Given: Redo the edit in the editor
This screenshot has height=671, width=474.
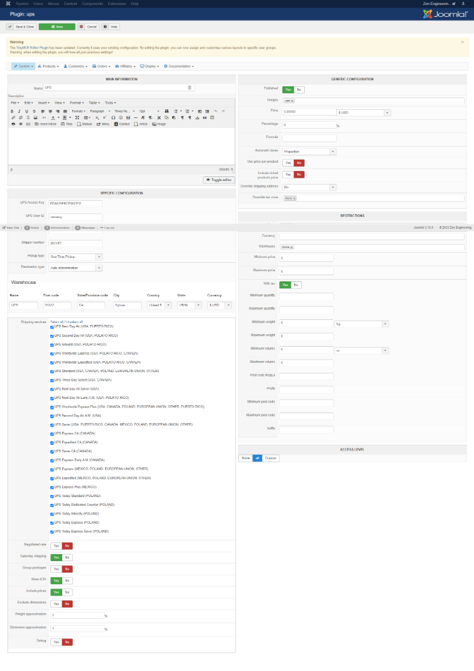Looking at the screenshot, I should click(223, 111).
